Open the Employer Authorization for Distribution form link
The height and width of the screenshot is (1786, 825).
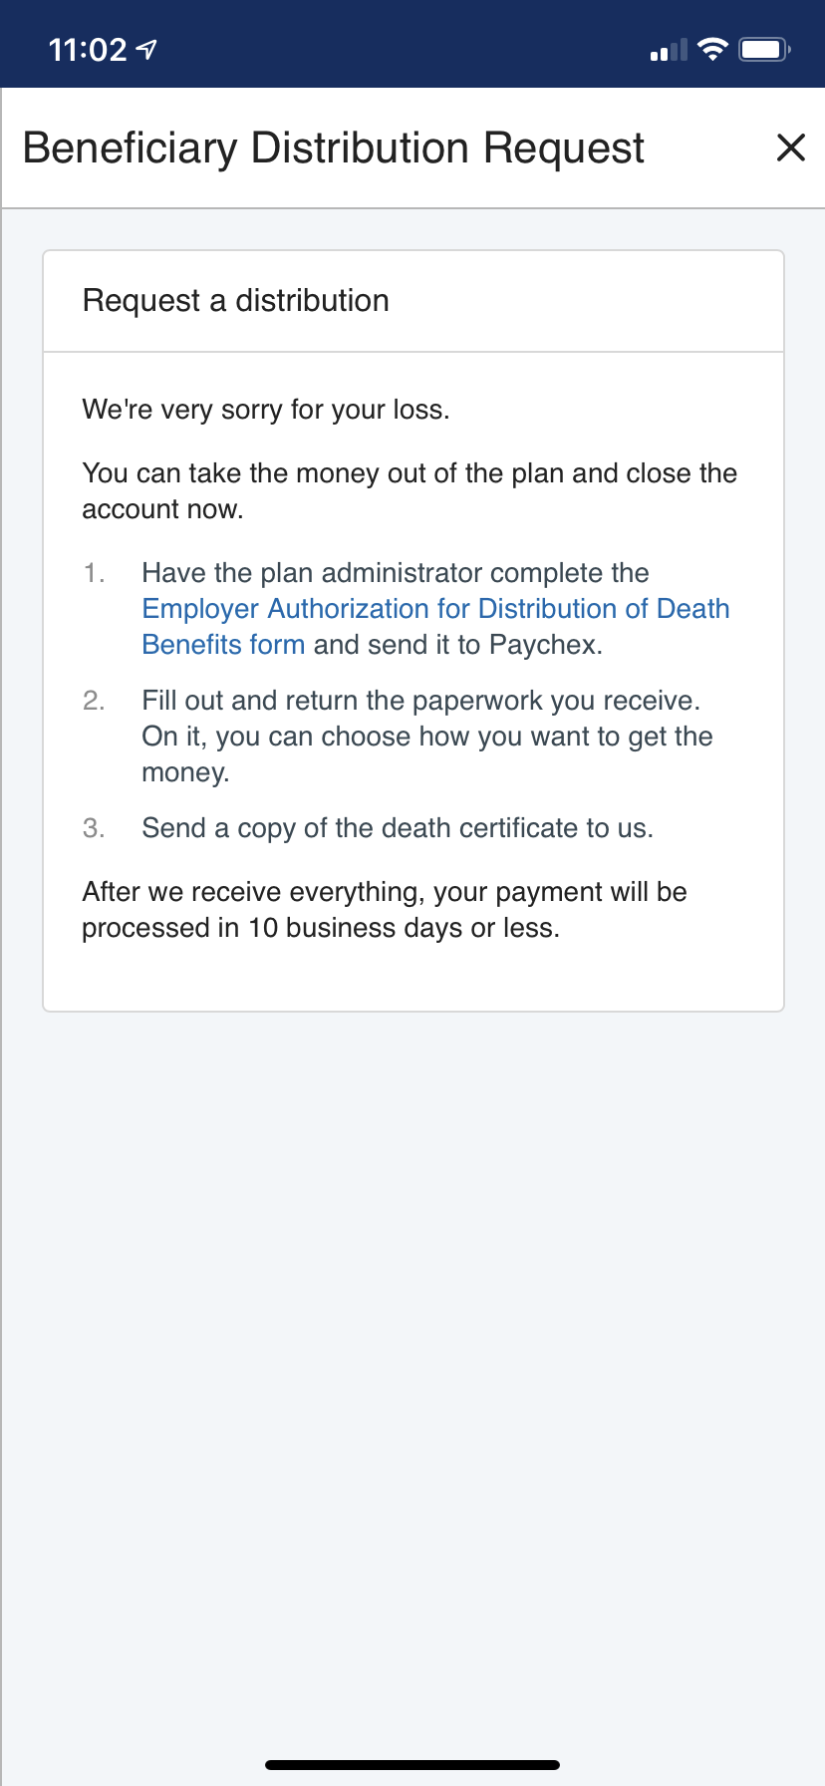point(435,609)
